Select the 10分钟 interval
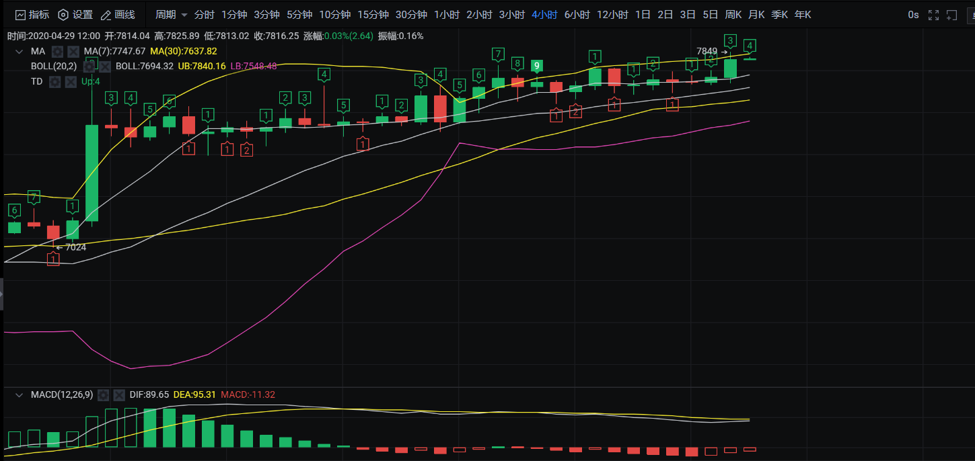The width and height of the screenshot is (975, 461). 334,15
